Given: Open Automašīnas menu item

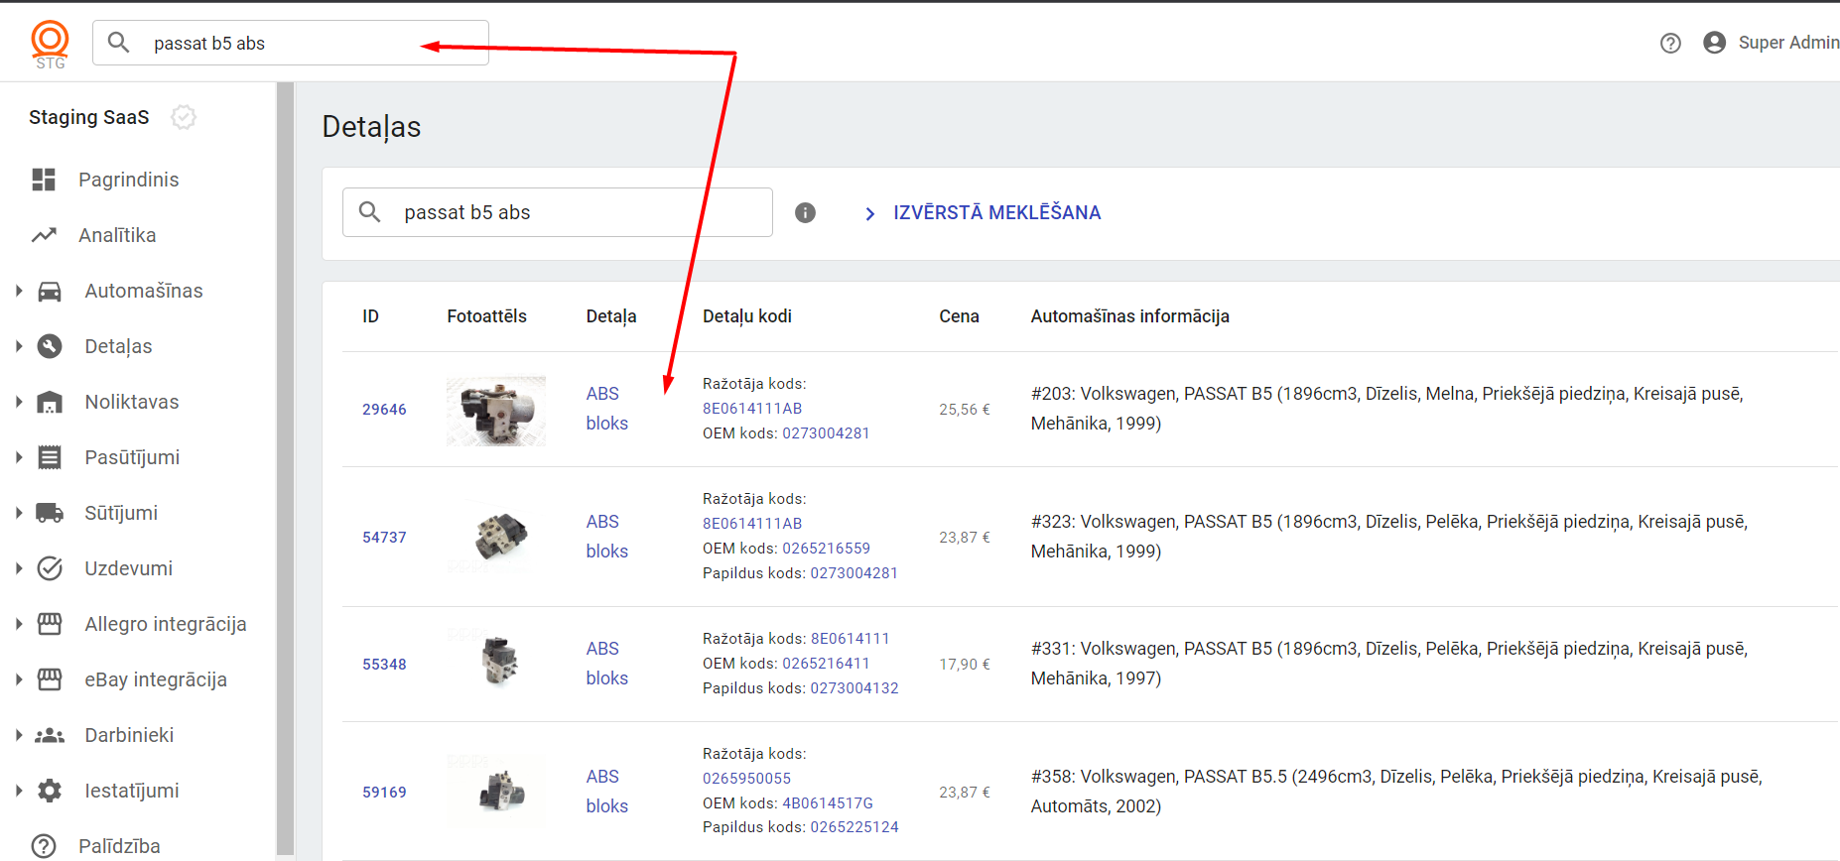Looking at the screenshot, I should [x=144, y=291].
